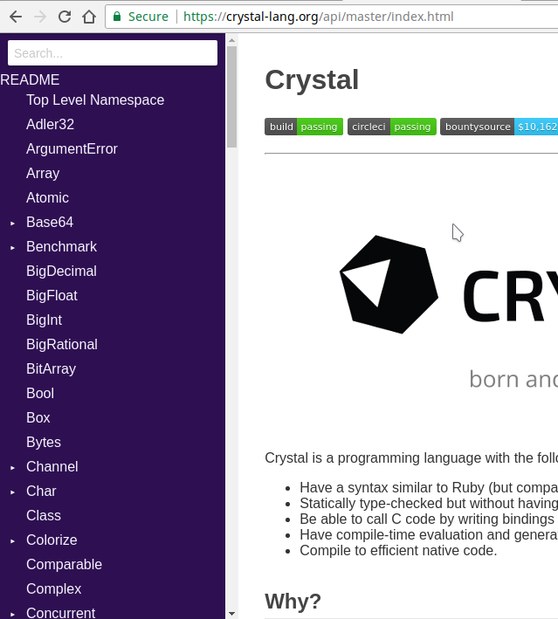This screenshot has width=558, height=619.
Task: Open the BitArray entry
Action: coord(51,369)
